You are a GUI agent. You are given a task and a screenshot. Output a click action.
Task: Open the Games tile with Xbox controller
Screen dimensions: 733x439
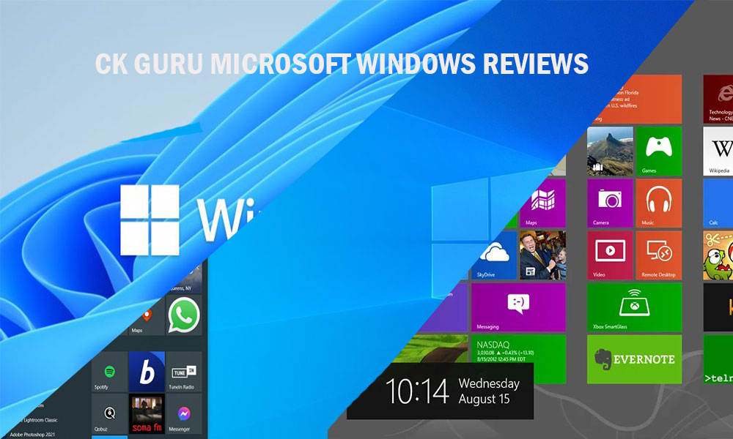[x=659, y=151]
